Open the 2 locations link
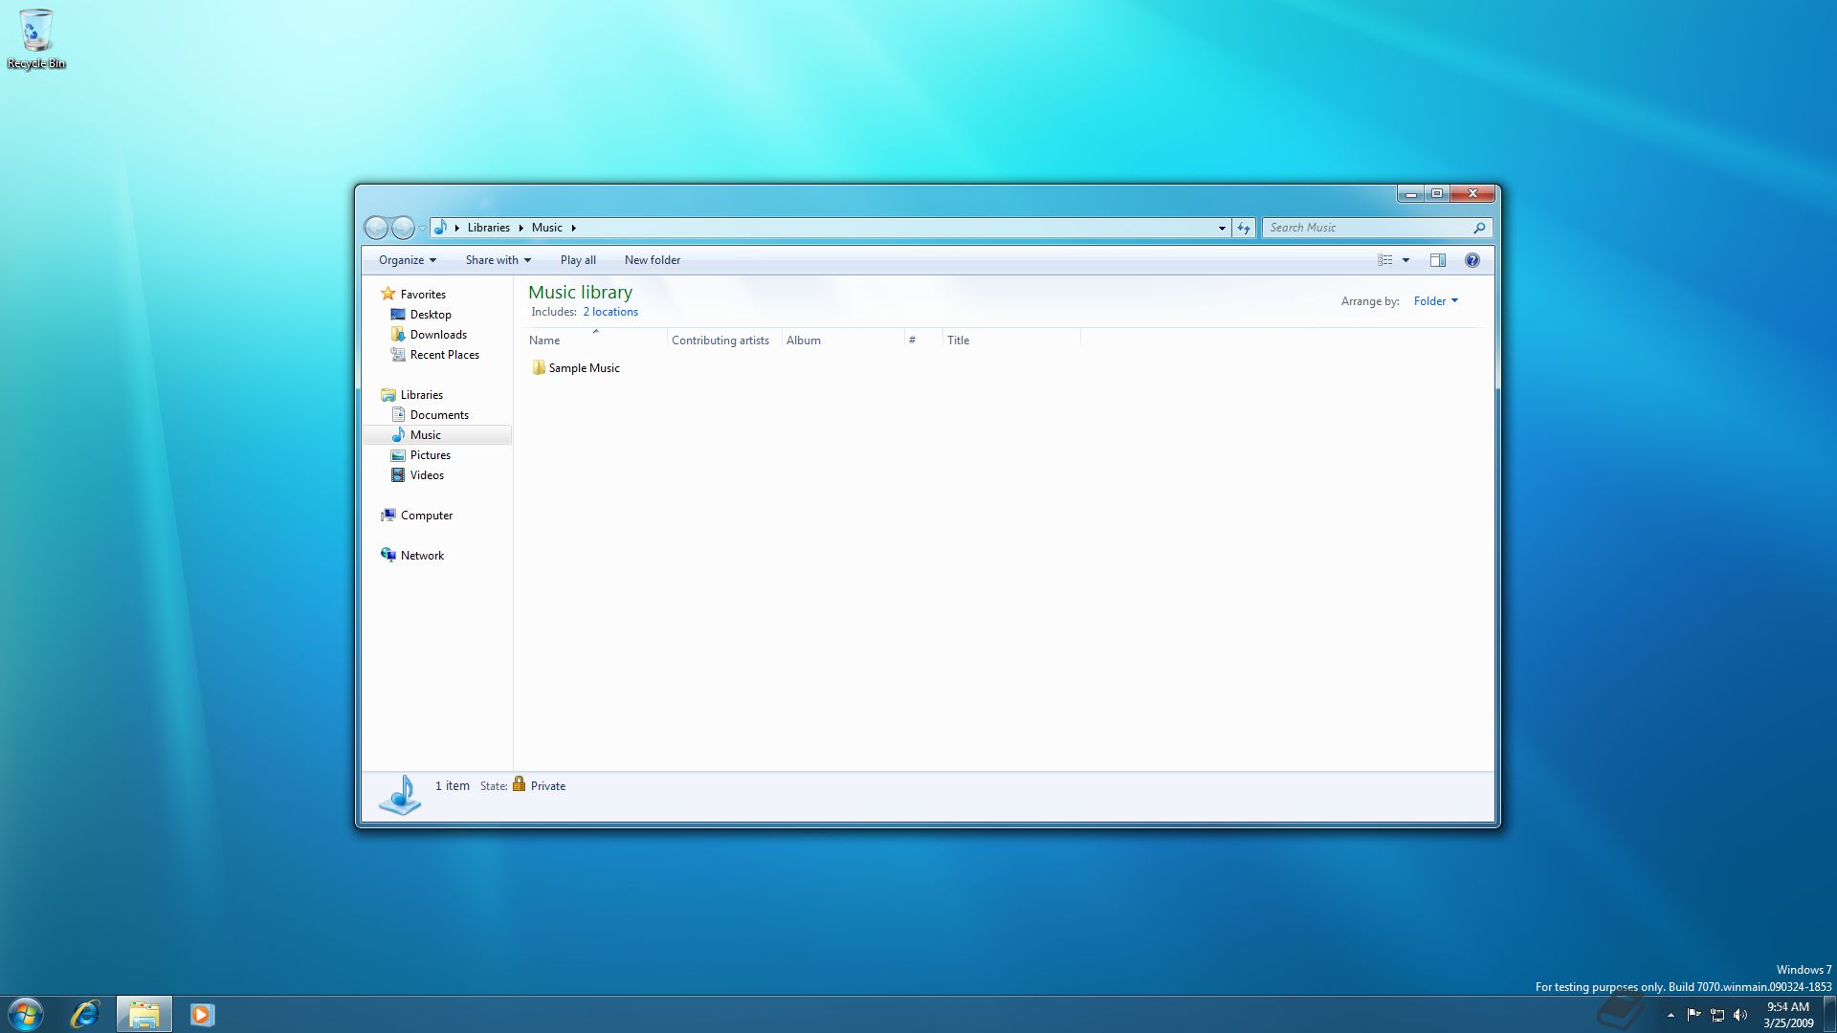Viewport: 1837px width, 1033px height. (610, 312)
